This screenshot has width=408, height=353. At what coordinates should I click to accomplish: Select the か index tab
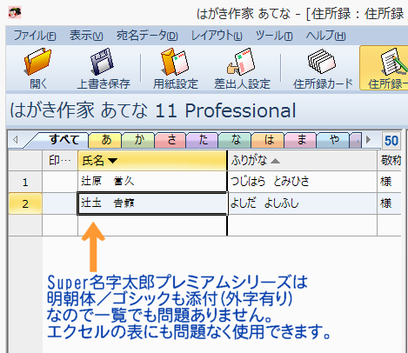[x=139, y=140]
